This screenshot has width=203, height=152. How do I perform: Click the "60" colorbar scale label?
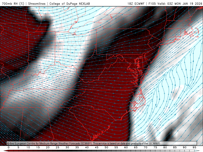pos(126,147)
